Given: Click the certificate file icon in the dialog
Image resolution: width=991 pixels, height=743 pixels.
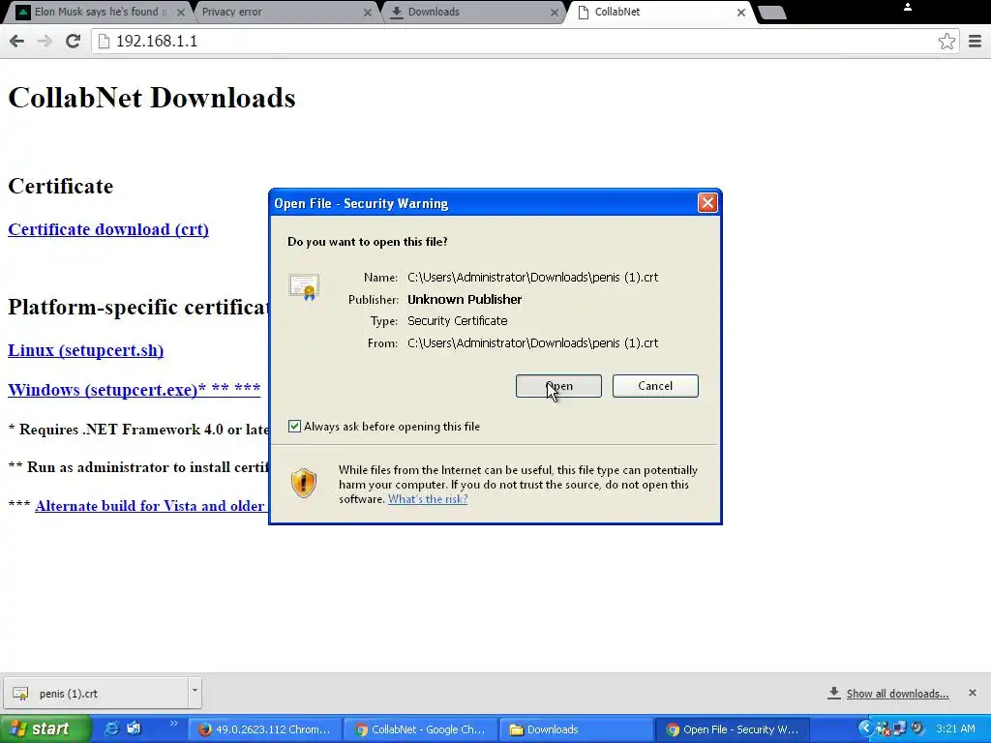Looking at the screenshot, I should coord(304,286).
